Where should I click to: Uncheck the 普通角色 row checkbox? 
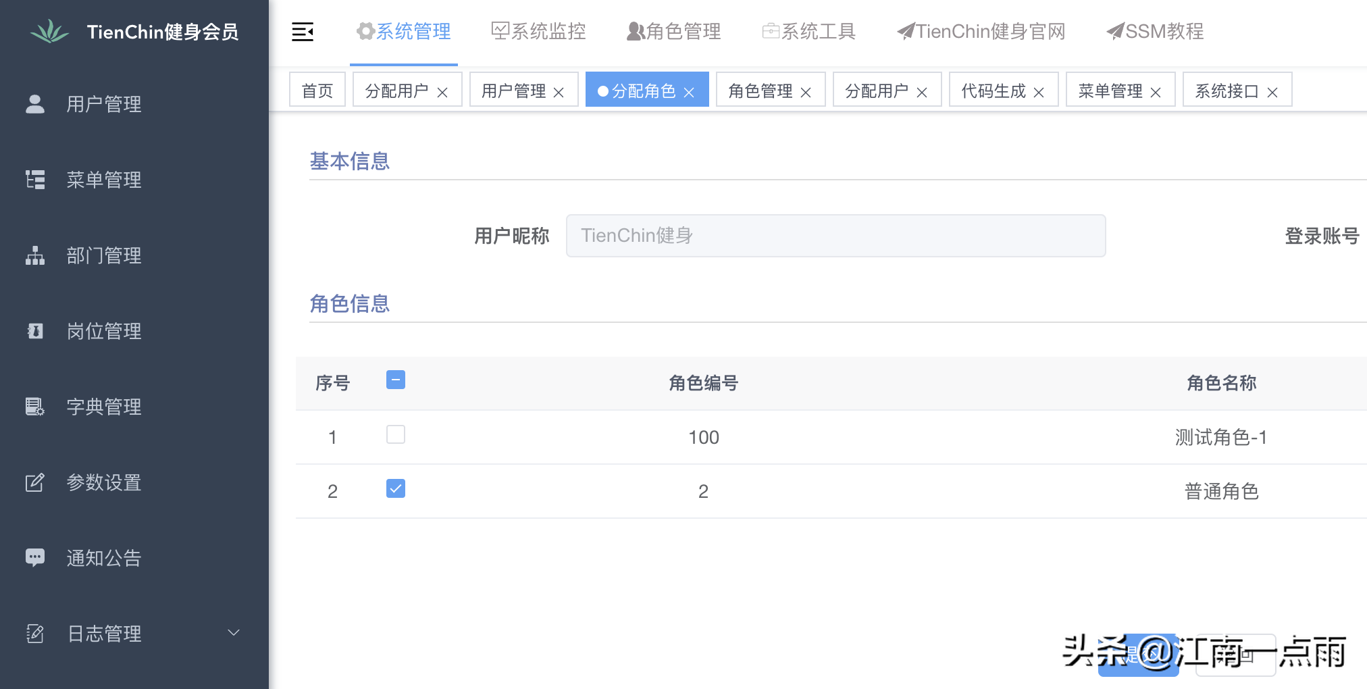[x=395, y=490]
